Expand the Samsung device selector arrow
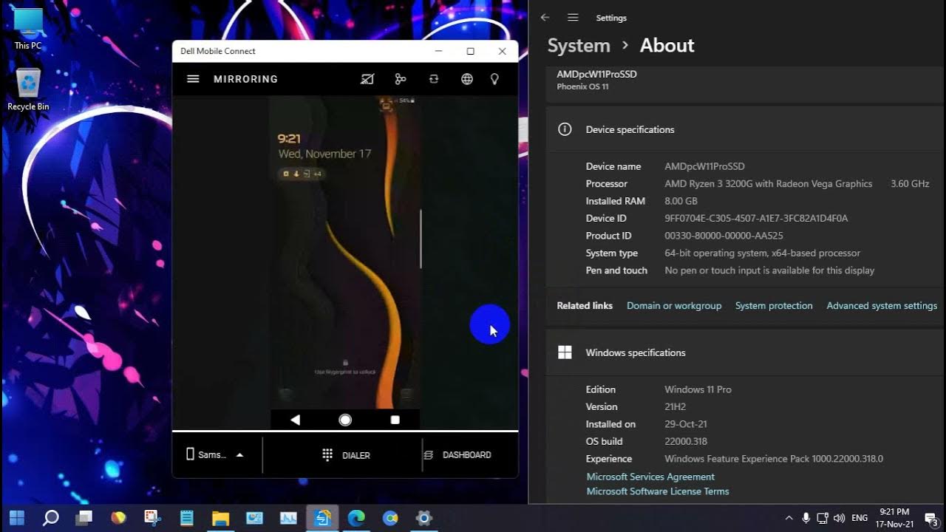This screenshot has width=946, height=532. [239, 455]
